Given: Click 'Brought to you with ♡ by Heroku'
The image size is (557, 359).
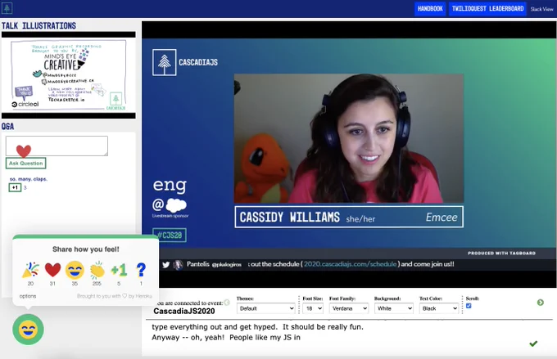Looking at the screenshot, I should pyautogui.click(x=115, y=296).
